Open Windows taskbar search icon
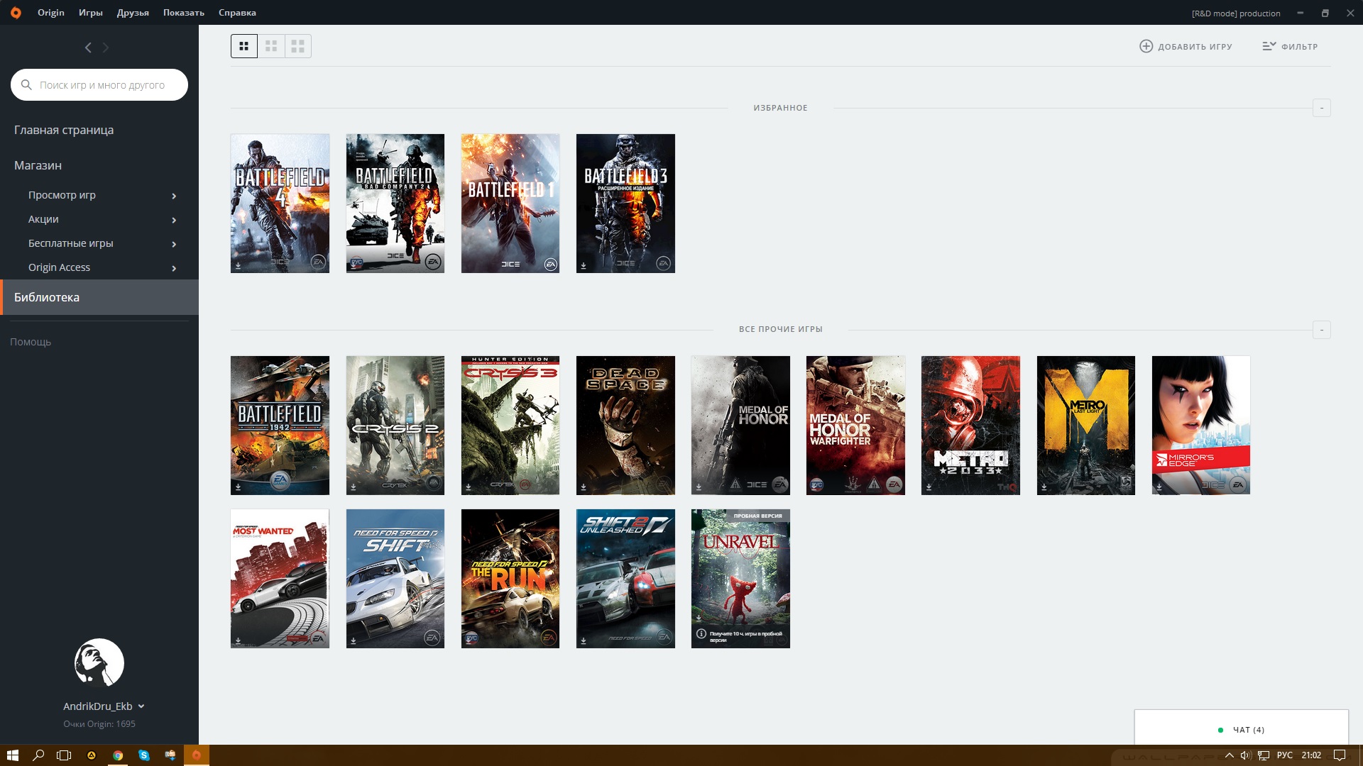 coord(38,755)
